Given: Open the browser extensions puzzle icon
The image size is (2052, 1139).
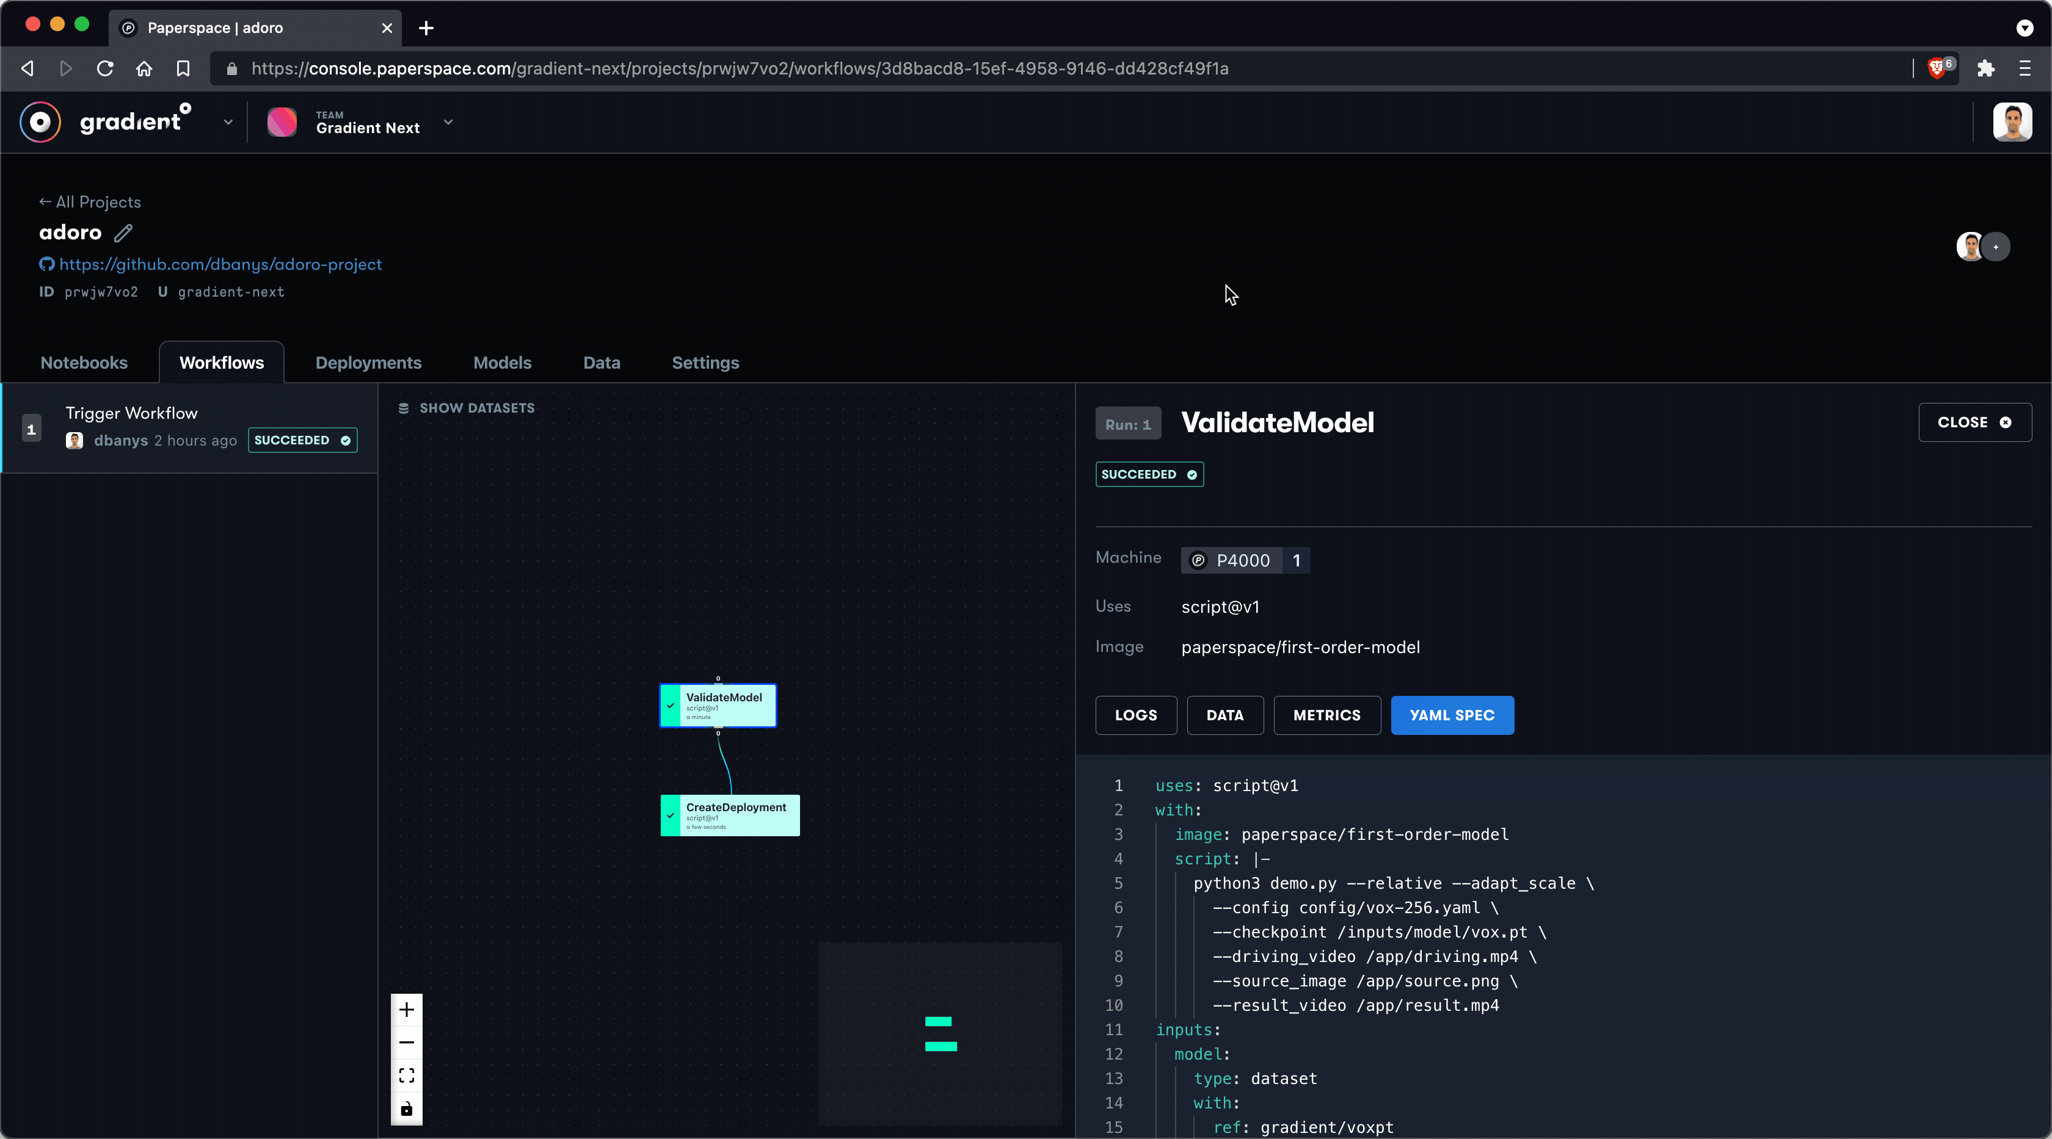Looking at the screenshot, I should pos(1985,68).
